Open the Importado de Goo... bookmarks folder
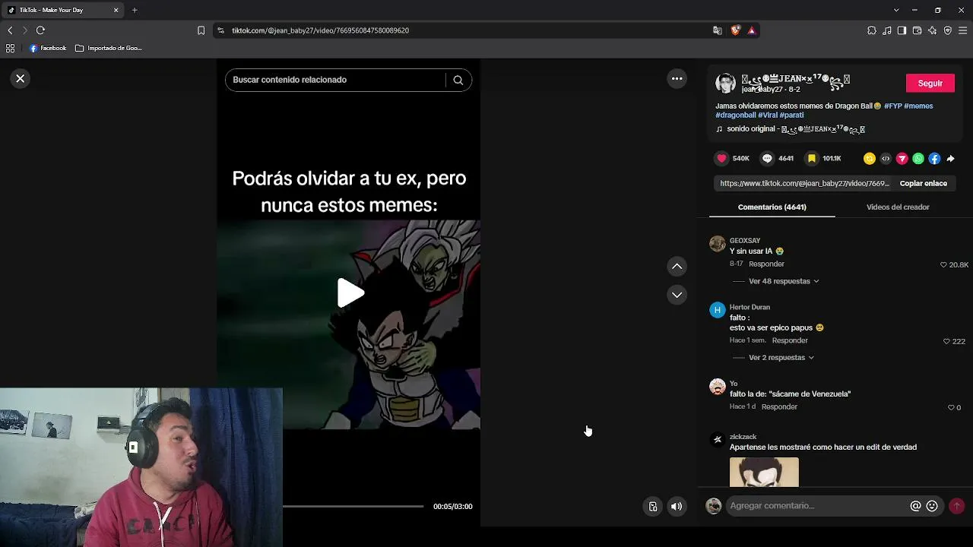The image size is (973, 547). [109, 48]
